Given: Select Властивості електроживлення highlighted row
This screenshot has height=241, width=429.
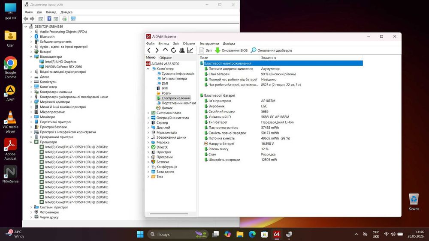Looking at the screenshot, I should coord(281,63).
